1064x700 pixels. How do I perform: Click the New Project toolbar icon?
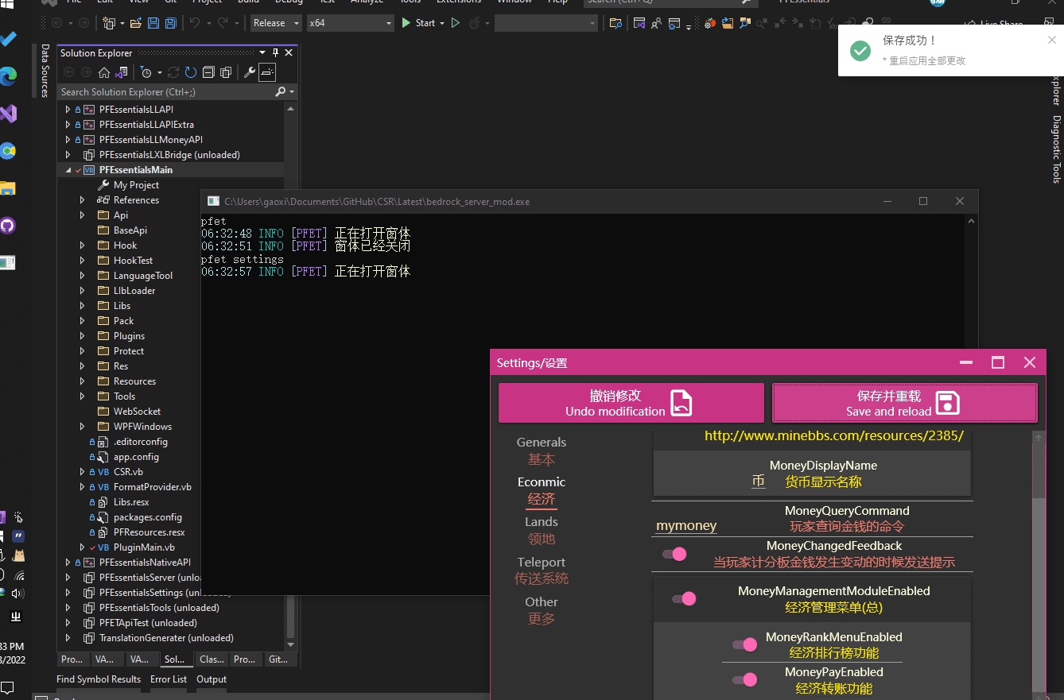click(109, 23)
